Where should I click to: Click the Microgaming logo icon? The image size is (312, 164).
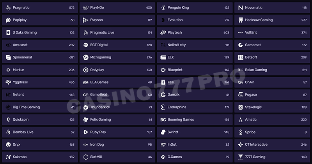point(86,57)
